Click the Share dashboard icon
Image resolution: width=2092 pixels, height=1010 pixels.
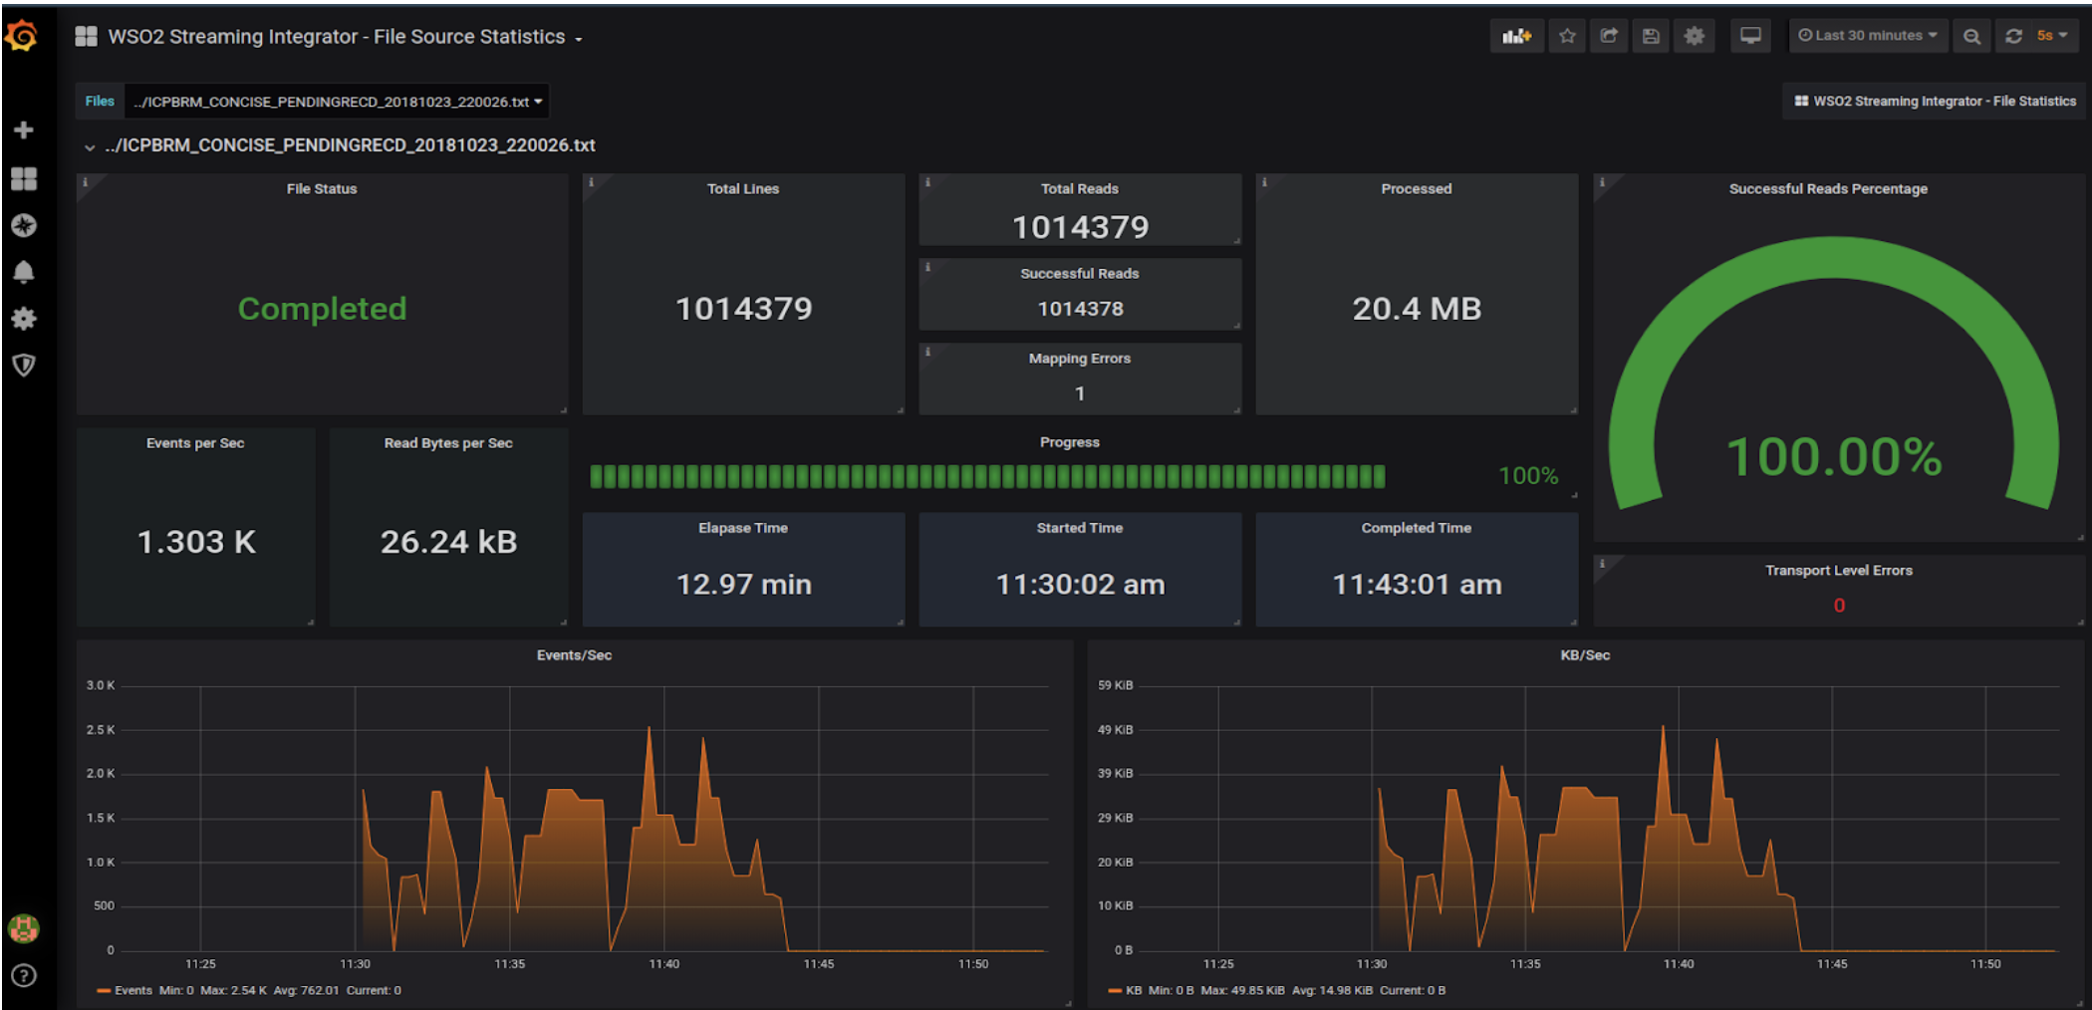point(1609,36)
